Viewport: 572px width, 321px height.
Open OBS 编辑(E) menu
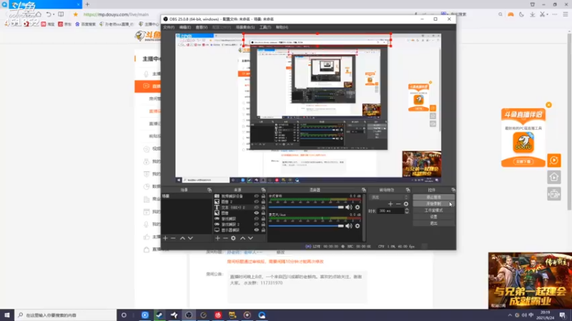pyautogui.click(x=185, y=27)
